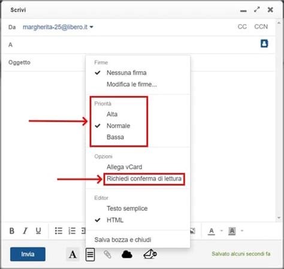Open text color dropdown arrow

[x=221, y=231]
